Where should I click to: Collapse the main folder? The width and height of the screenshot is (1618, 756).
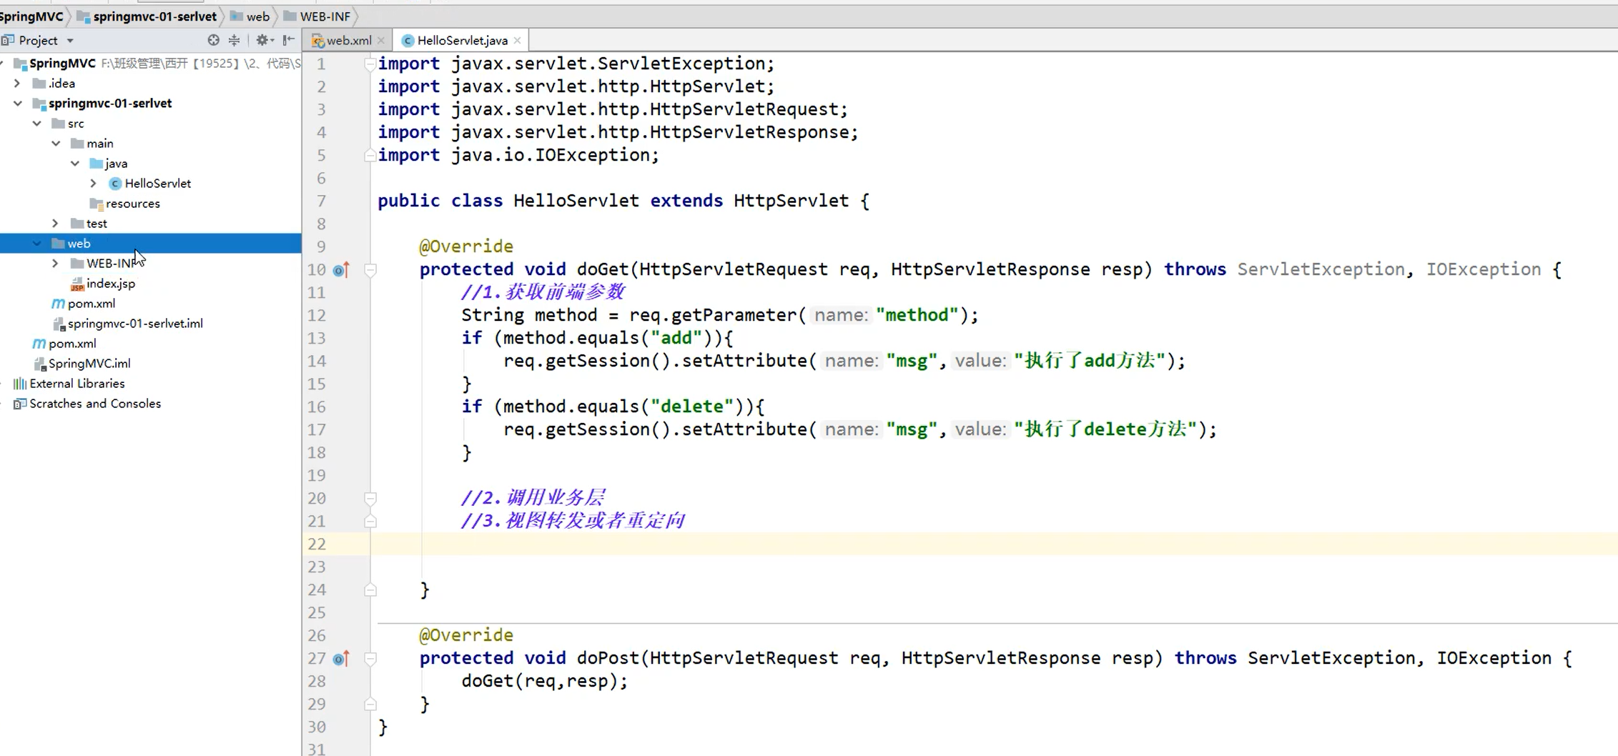(56, 144)
